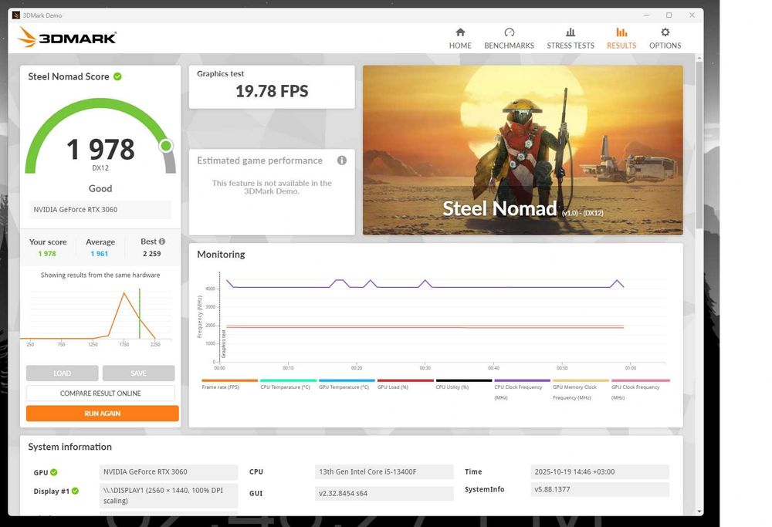This screenshot has height=527, width=772.
Task: Click the Monitoring heading
Action: pyautogui.click(x=221, y=255)
